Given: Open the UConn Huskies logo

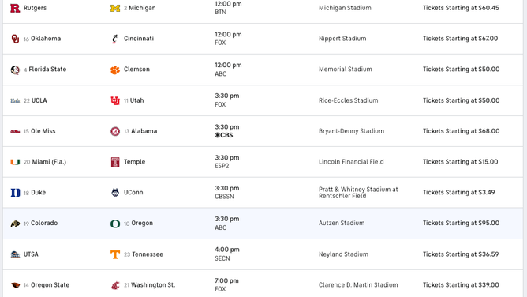Looking at the screenshot, I should coord(115,193).
